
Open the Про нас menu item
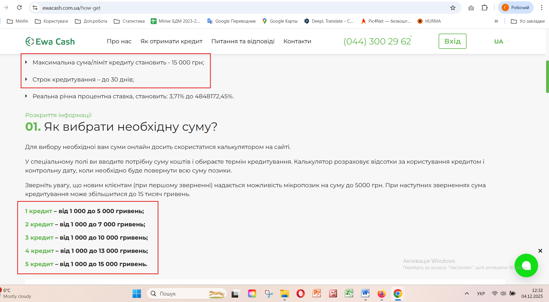click(119, 42)
